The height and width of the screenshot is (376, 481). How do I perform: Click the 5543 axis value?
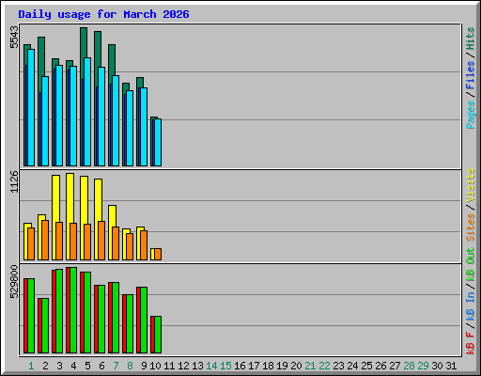coord(14,38)
